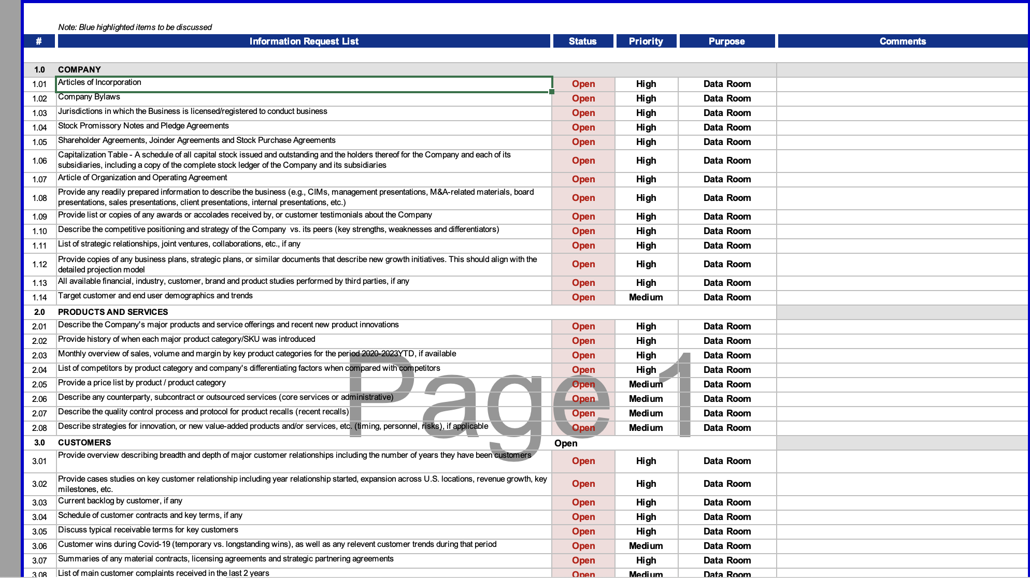Click 'Provide any readily prepared information' cell
1030x578 pixels.
(304, 198)
